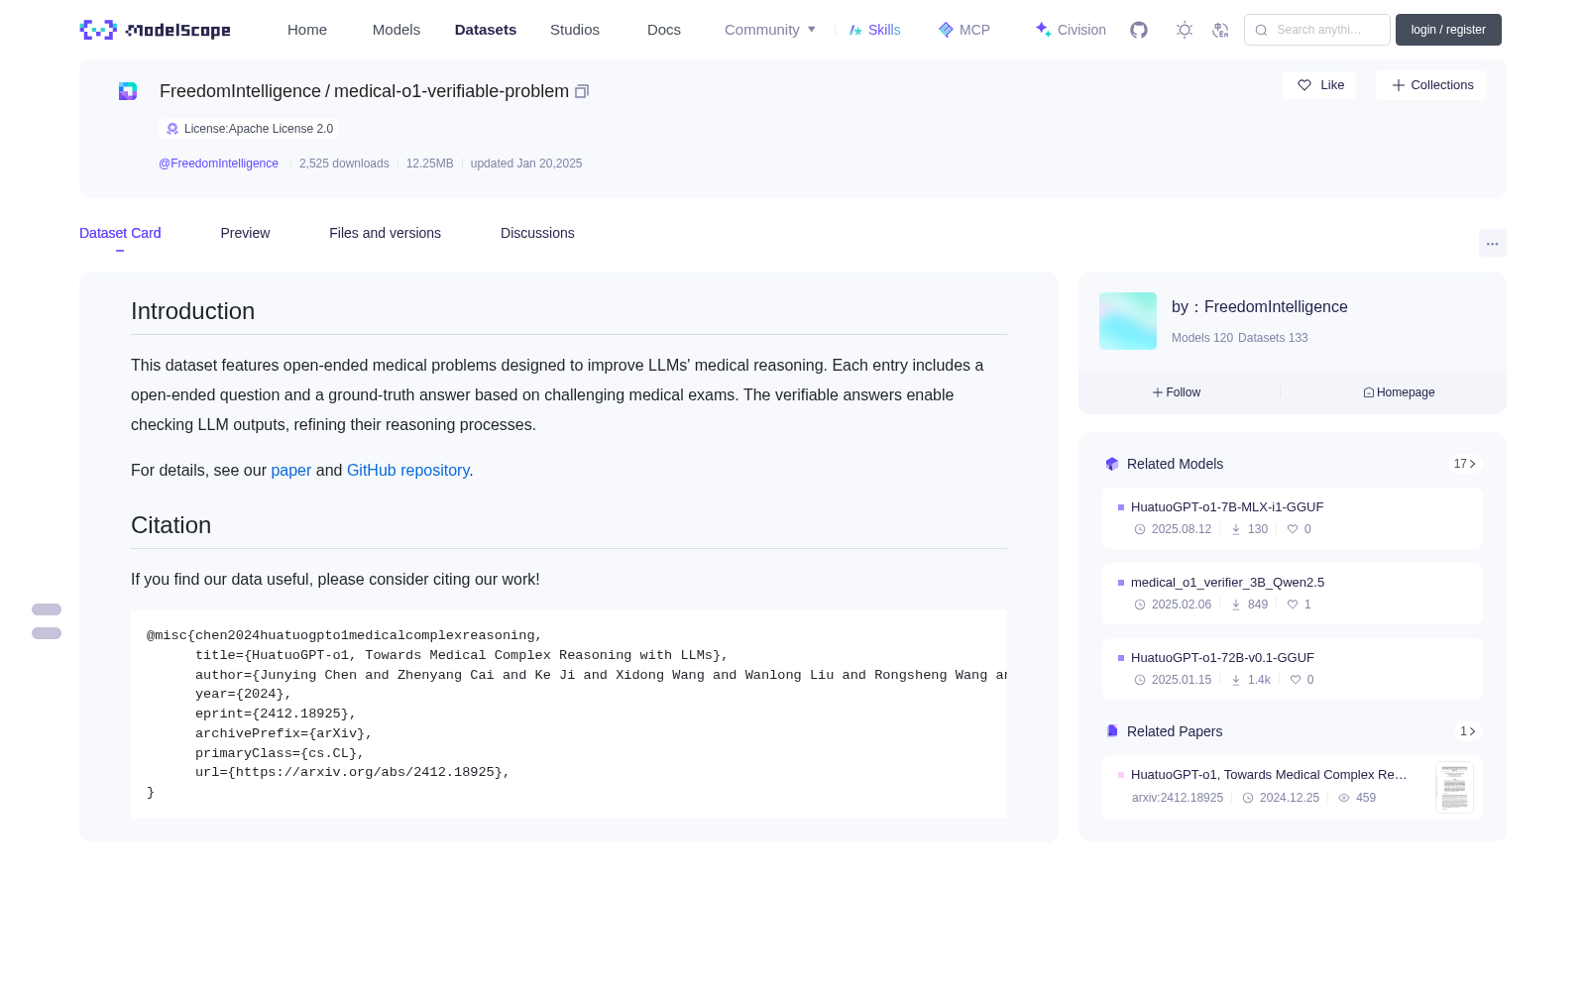Click the download icon beside 849

(1236, 605)
